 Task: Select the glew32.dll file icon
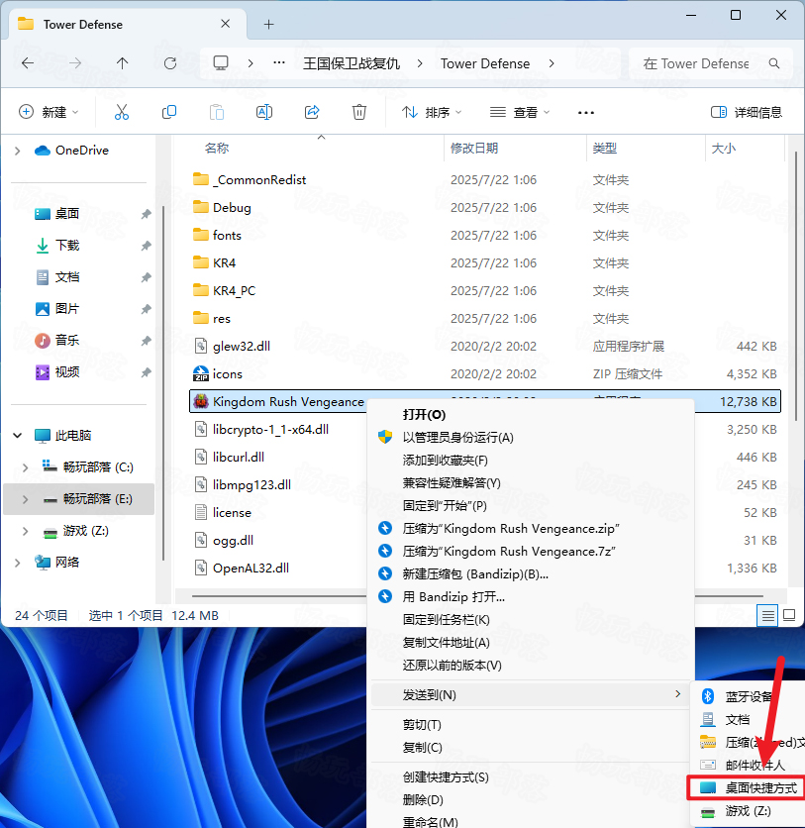coord(201,347)
